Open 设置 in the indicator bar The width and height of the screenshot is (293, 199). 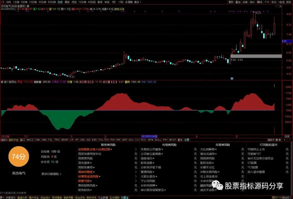(187, 140)
